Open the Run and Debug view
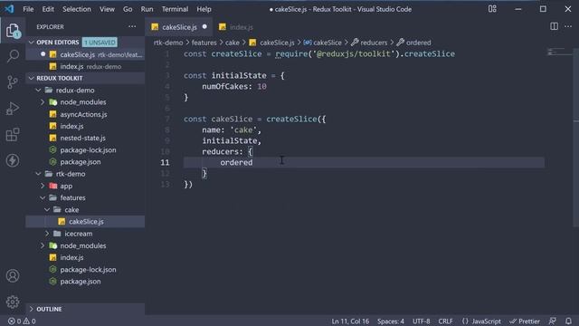This screenshot has height=326, width=579. [x=13, y=109]
